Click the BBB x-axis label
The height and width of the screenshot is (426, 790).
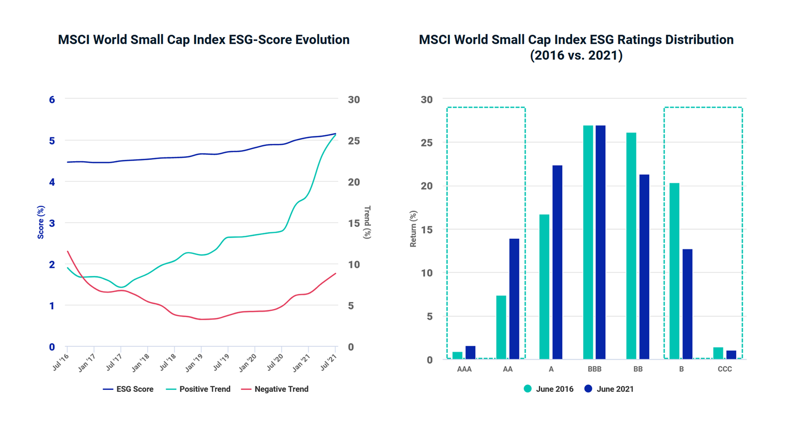pos(594,369)
